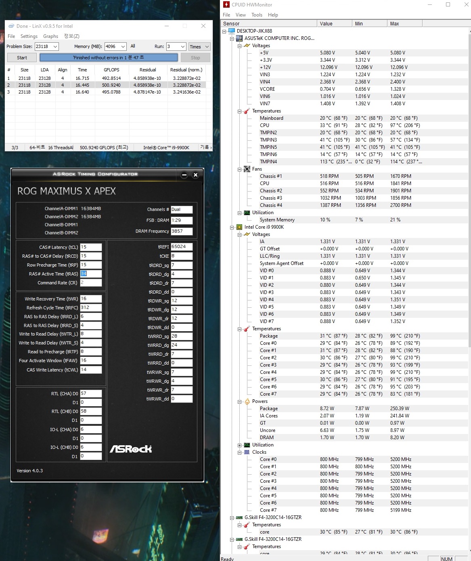Image resolution: width=471 pixels, height=561 pixels.
Task: Click the Stop button in LinX
Action: pos(195,58)
